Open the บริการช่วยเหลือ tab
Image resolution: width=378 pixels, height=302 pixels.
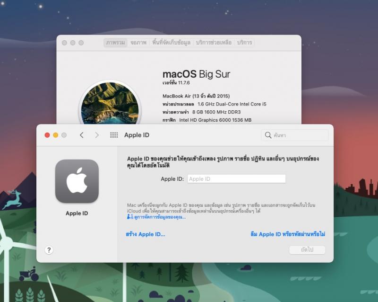(214, 43)
